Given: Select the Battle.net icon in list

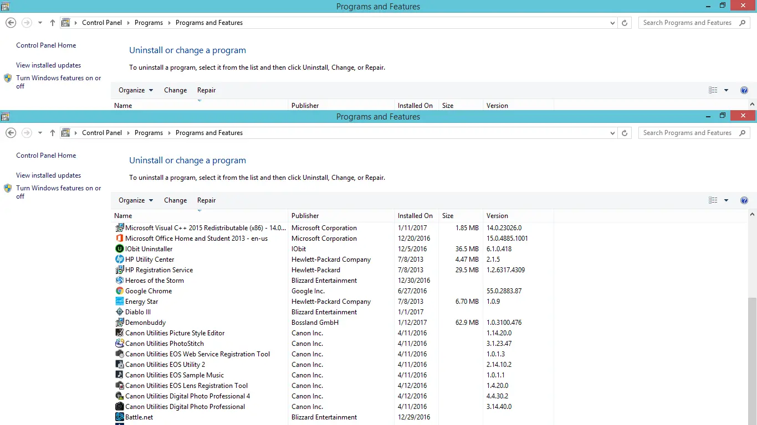Looking at the screenshot, I should click(119, 417).
